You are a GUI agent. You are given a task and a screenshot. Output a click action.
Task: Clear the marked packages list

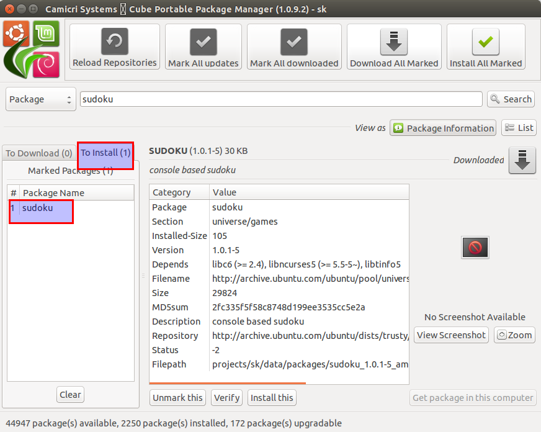(70, 394)
